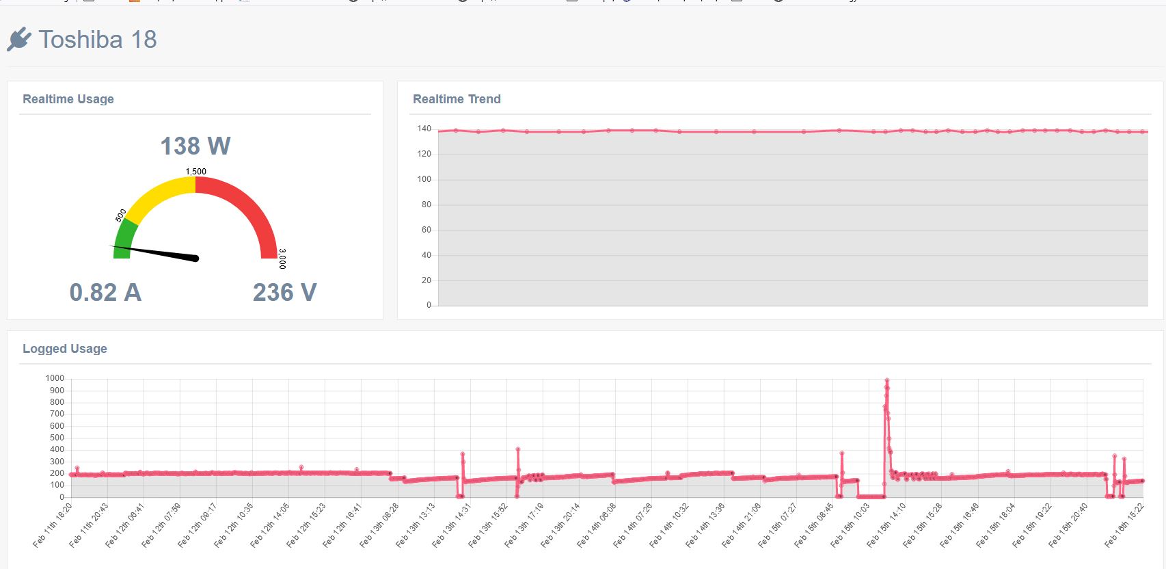1166x569 pixels.
Task: Click the 3,000 label at gauge end
Action: pyautogui.click(x=282, y=259)
